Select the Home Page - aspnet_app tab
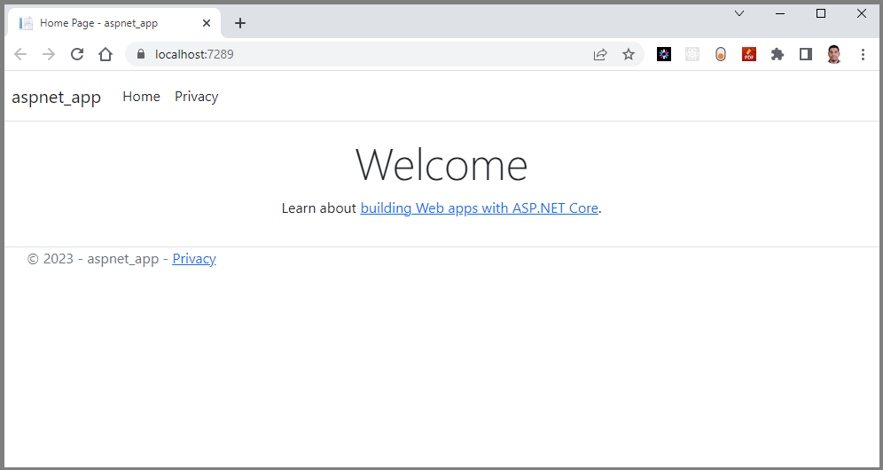This screenshot has height=470, width=883. (x=113, y=23)
